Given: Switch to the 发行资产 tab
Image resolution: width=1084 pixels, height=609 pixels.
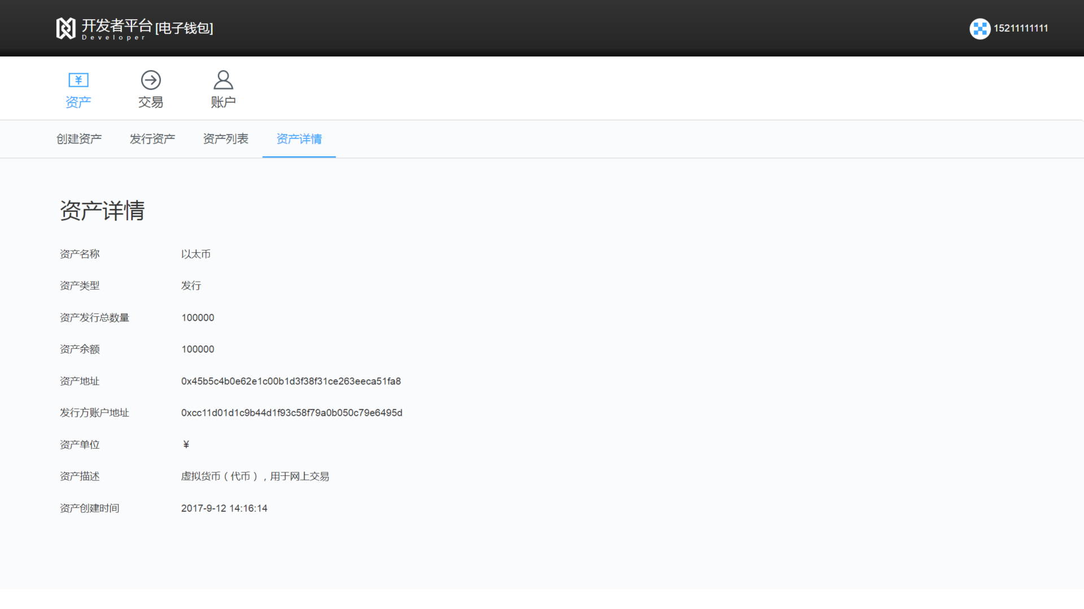Looking at the screenshot, I should [152, 139].
